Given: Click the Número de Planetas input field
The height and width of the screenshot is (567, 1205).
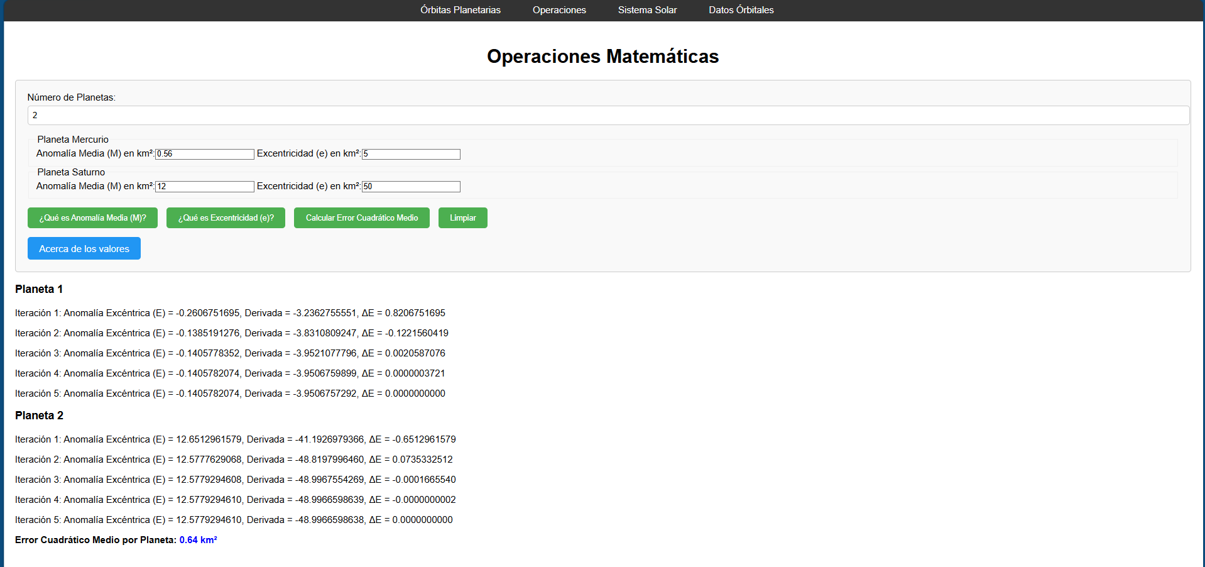Looking at the screenshot, I should coord(608,115).
